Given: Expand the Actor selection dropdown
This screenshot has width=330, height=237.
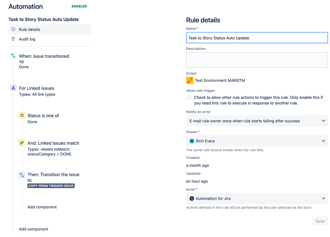Looking at the screenshot, I should click(x=257, y=198).
